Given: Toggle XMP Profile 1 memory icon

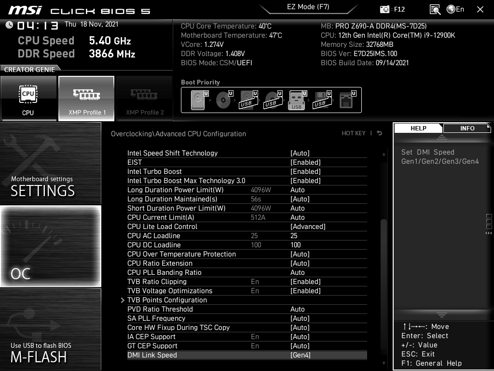Looking at the screenshot, I should click(86, 99).
